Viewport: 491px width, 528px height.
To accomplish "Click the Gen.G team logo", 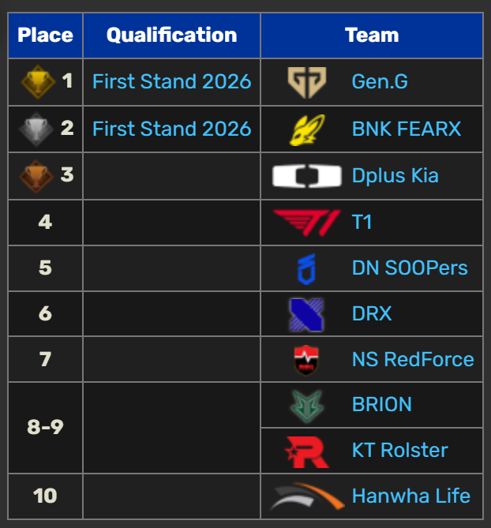I will click(x=306, y=81).
